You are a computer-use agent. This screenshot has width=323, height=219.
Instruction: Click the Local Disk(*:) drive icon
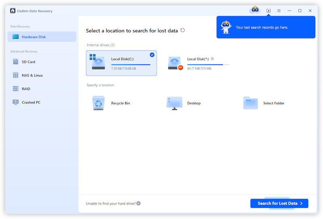click(175, 63)
